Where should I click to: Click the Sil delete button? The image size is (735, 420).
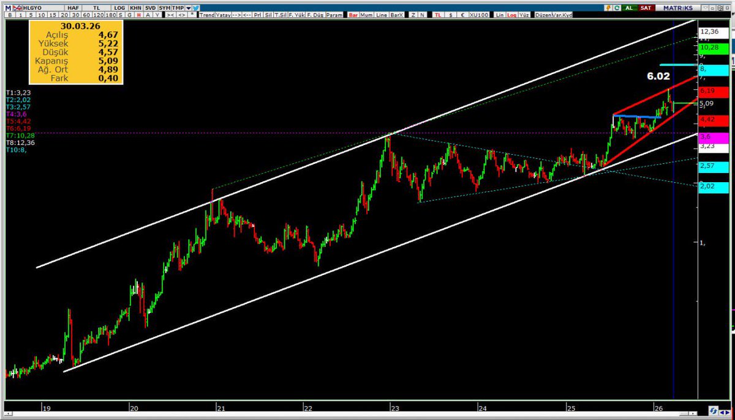point(269,15)
